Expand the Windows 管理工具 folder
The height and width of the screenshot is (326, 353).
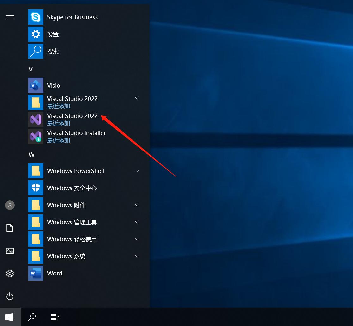[x=137, y=222]
